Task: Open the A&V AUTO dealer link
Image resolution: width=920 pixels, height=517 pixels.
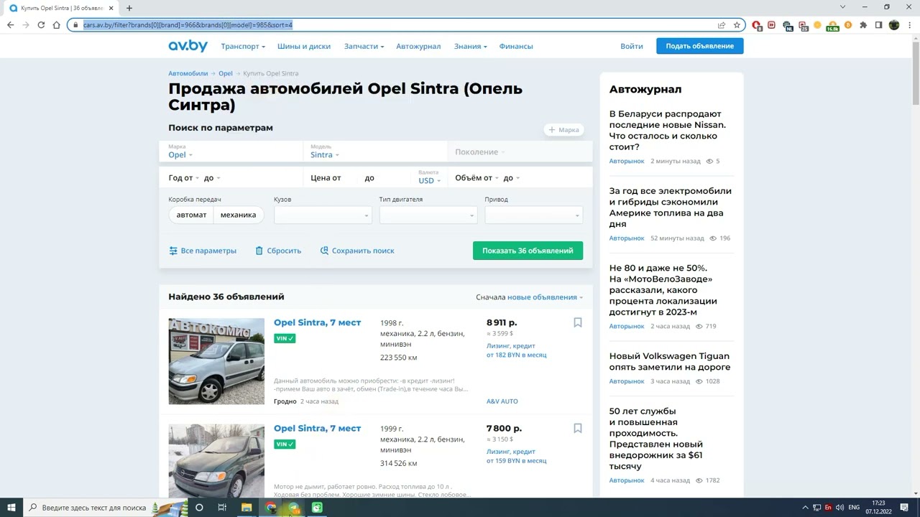Action: [502, 401]
